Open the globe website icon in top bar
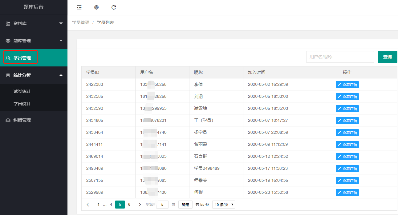Image resolution: width=398 pixels, height=215 pixels. [96, 7]
